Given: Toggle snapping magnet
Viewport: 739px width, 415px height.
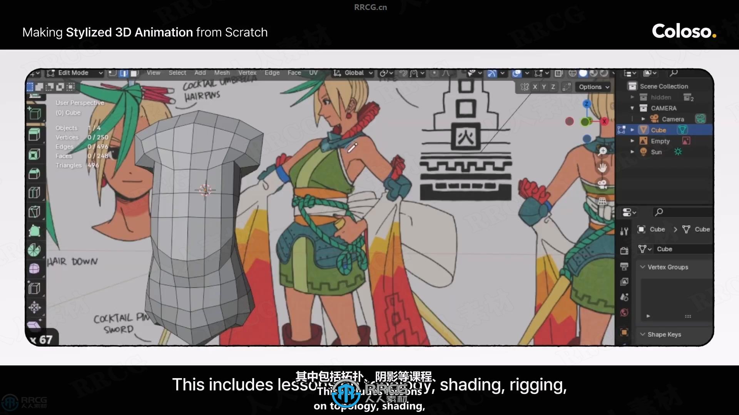Looking at the screenshot, I should (403, 73).
